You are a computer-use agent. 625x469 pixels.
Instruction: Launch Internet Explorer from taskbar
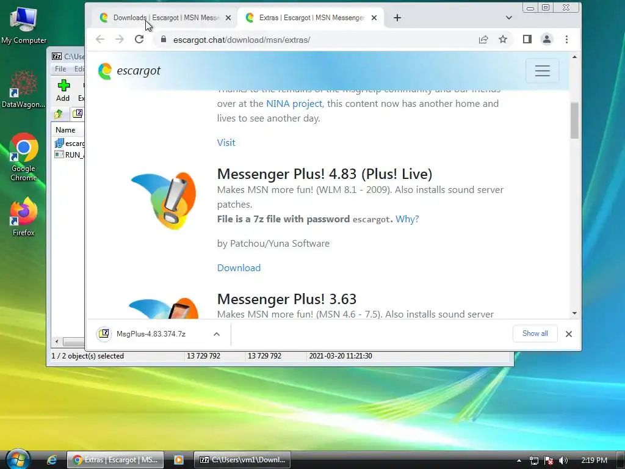(x=52, y=460)
